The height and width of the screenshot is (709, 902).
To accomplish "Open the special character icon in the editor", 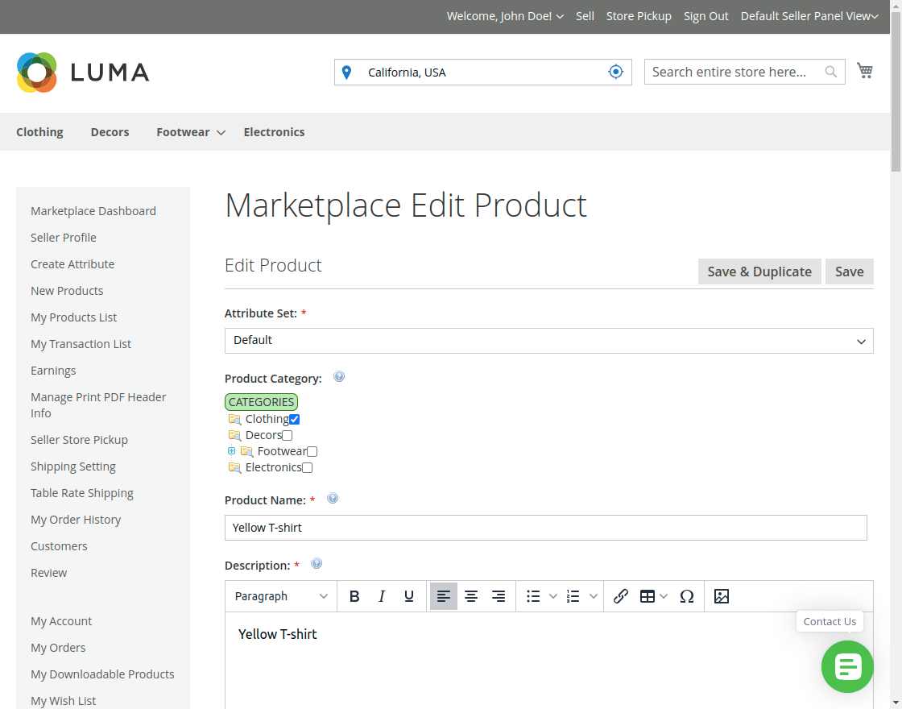I will click(x=687, y=596).
